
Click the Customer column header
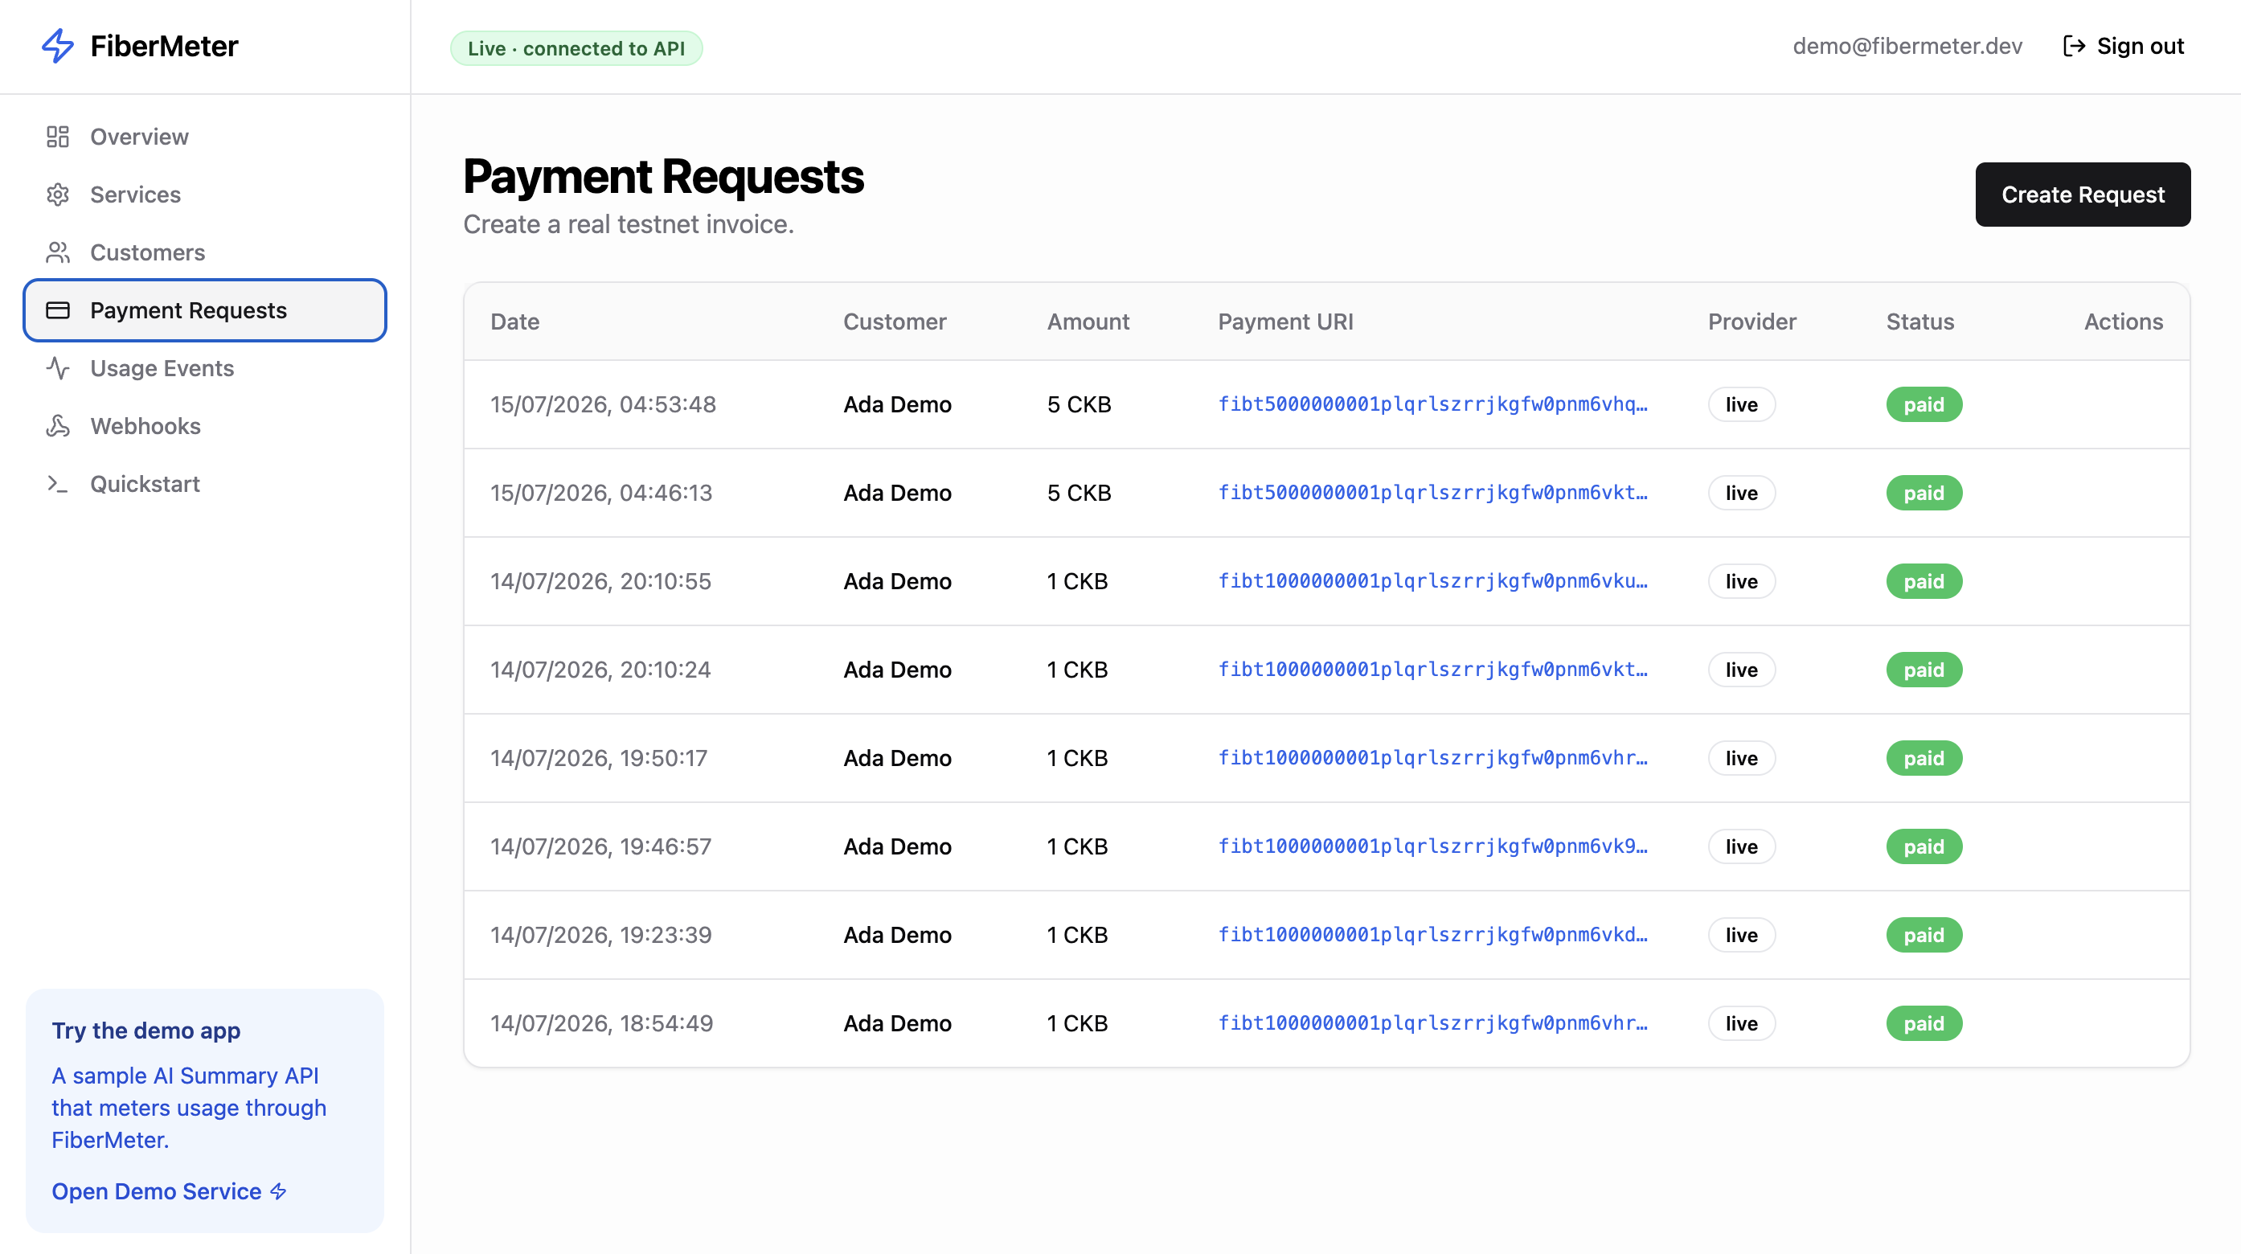point(895,322)
